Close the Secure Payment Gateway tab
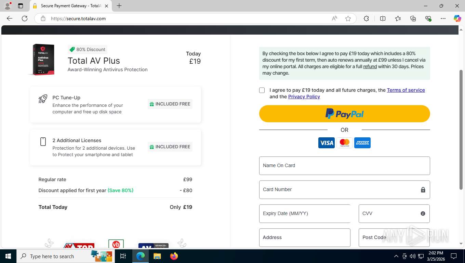 pyautogui.click(x=106, y=6)
